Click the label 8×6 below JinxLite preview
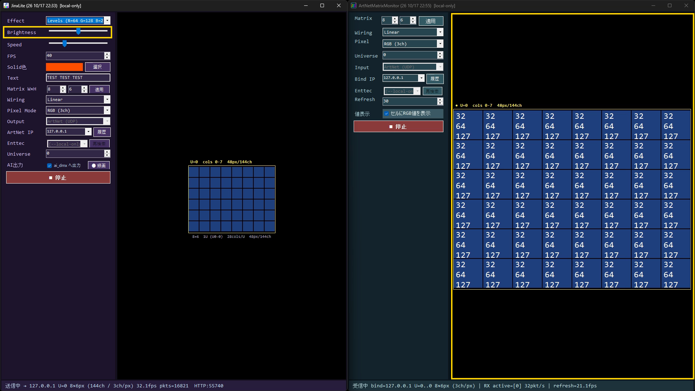 [195, 236]
